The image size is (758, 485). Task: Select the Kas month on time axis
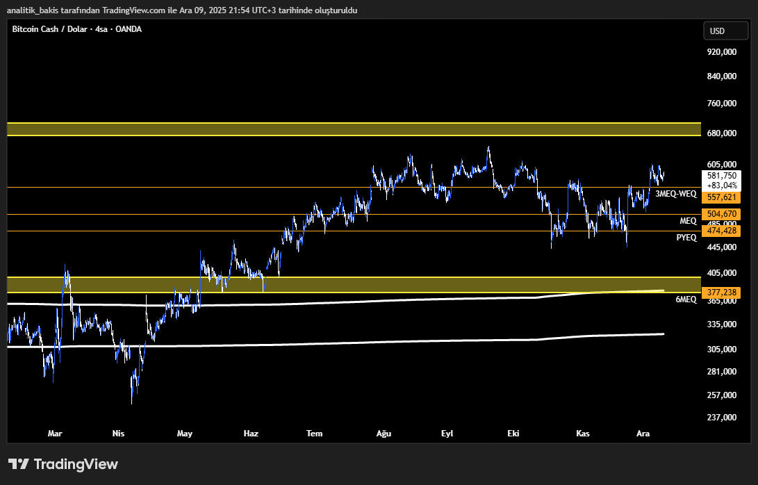click(x=582, y=434)
